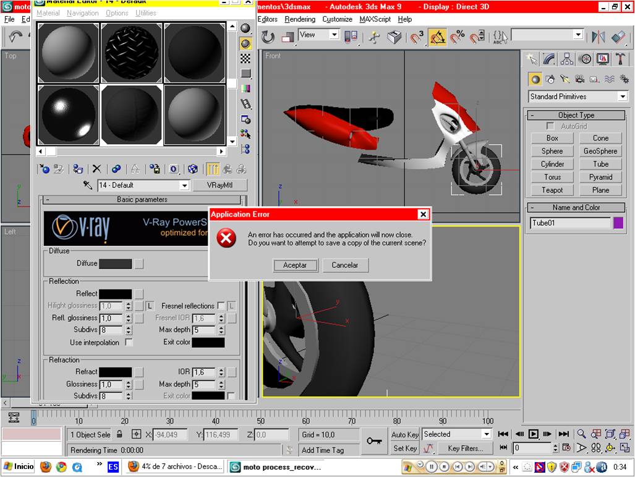Click Reset Map/Mtl X icon
635x477 pixels.
pyautogui.click(x=97, y=169)
